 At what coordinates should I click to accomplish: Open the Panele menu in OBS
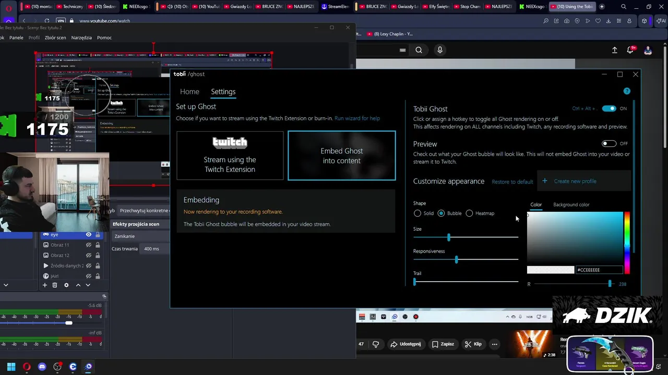tap(16, 37)
